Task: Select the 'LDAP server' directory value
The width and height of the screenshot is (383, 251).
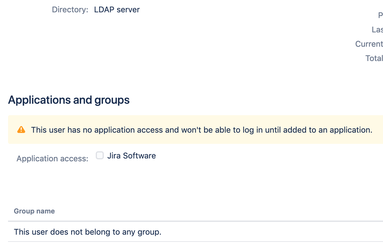Action: (x=117, y=10)
